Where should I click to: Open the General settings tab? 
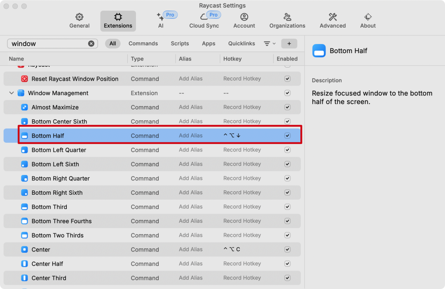tap(80, 21)
